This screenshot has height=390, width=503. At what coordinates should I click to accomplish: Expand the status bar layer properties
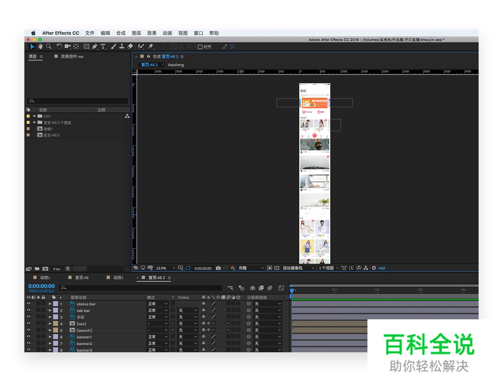(x=50, y=304)
